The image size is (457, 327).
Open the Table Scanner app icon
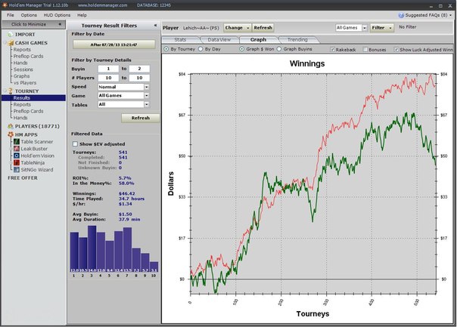tap(17, 142)
